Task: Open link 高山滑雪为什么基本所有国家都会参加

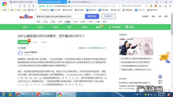Action: (x=137, y=59)
